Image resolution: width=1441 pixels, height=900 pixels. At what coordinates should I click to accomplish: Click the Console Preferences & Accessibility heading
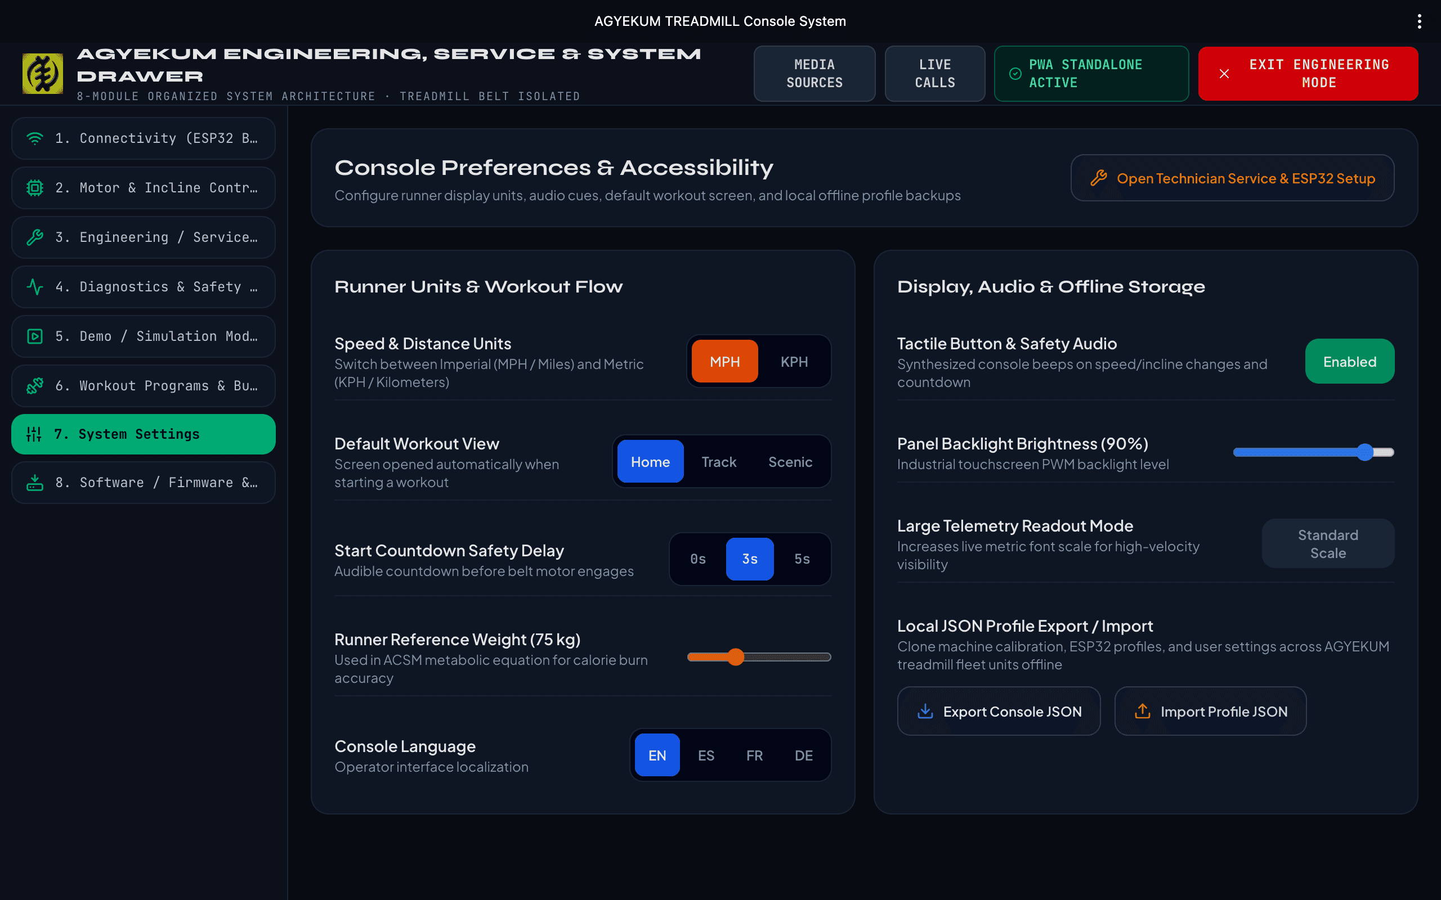(x=554, y=168)
